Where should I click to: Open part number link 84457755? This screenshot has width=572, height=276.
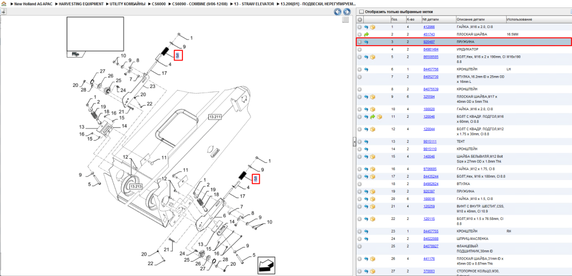click(x=431, y=231)
